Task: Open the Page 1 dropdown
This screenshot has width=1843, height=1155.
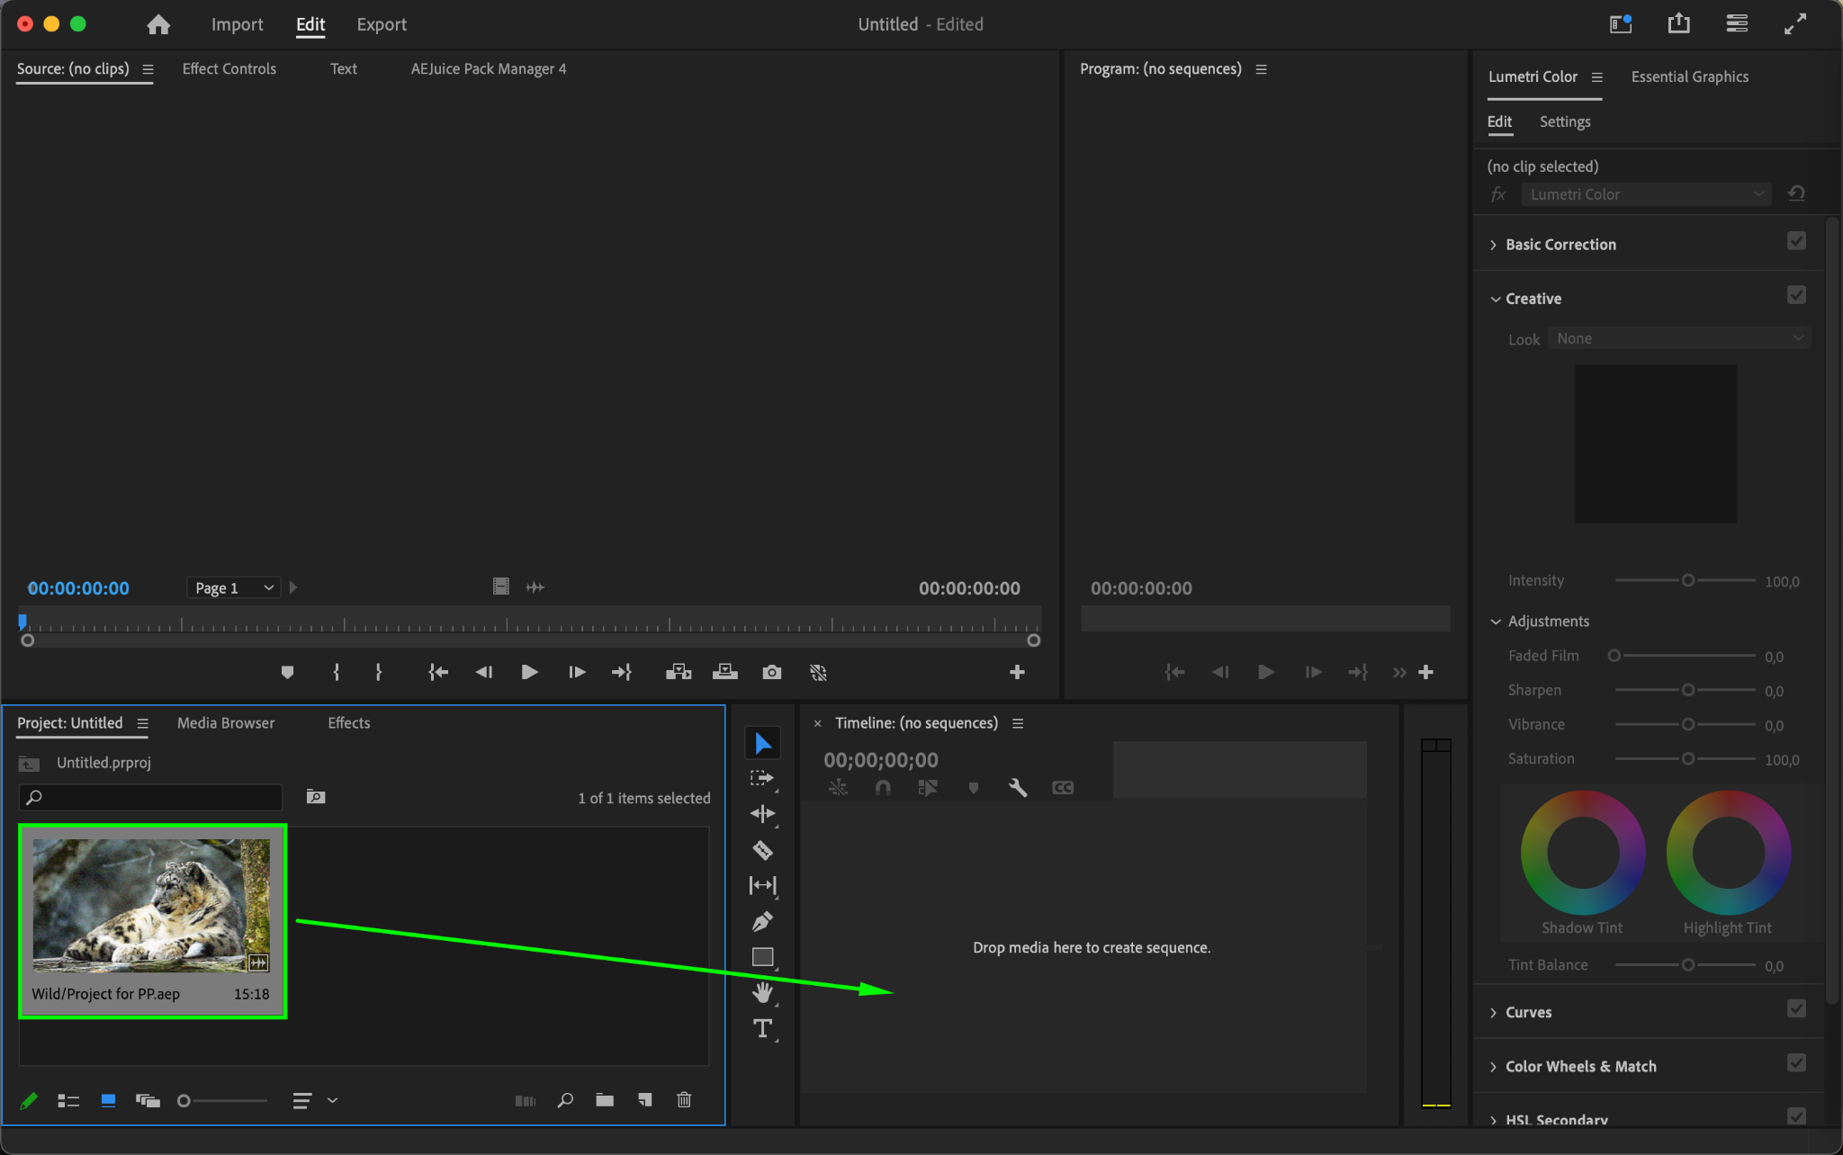Action: pyautogui.click(x=233, y=587)
